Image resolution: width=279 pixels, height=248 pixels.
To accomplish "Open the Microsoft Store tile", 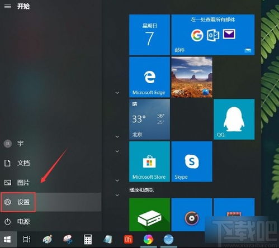I will click(149, 161).
